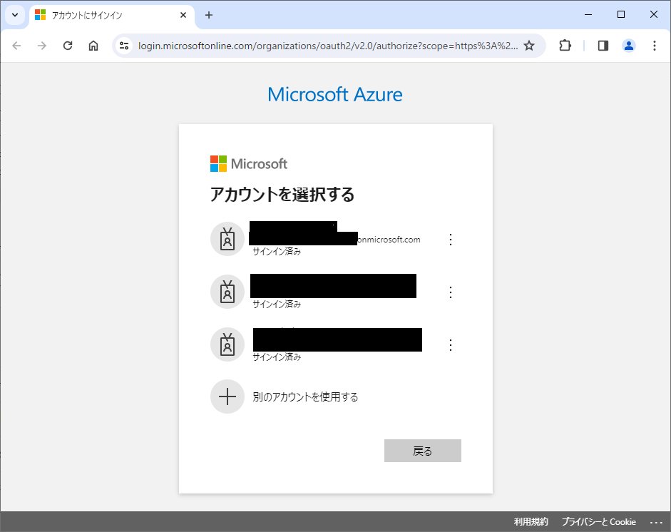Open the プライバシーと Cookie link

point(599,522)
